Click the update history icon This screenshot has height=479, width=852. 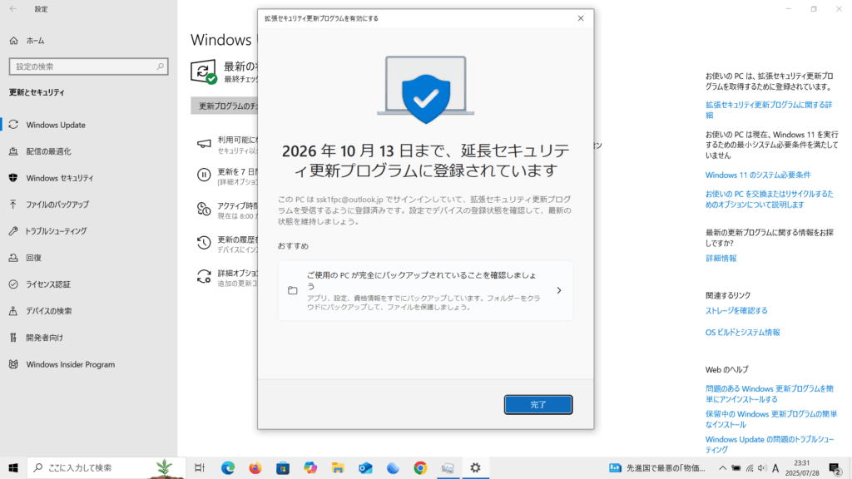click(x=204, y=242)
